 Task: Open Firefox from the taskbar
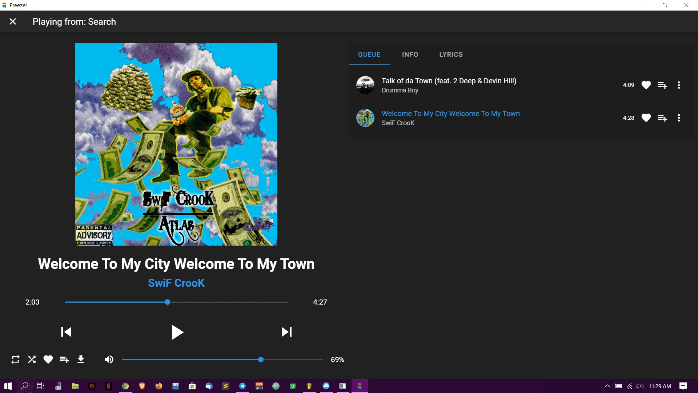point(159,386)
